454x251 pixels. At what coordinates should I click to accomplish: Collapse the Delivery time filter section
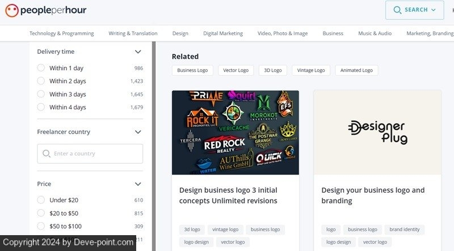tap(138, 52)
